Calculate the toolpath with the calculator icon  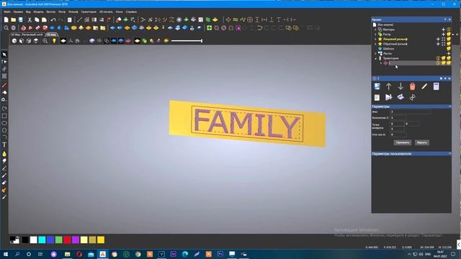point(436,86)
